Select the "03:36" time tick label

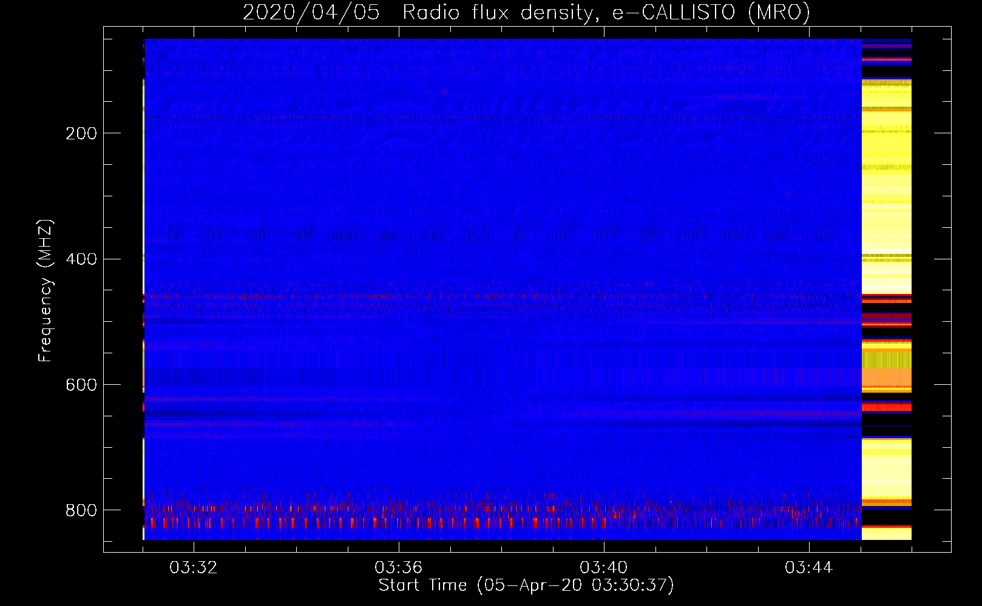[x=399, y=568]
